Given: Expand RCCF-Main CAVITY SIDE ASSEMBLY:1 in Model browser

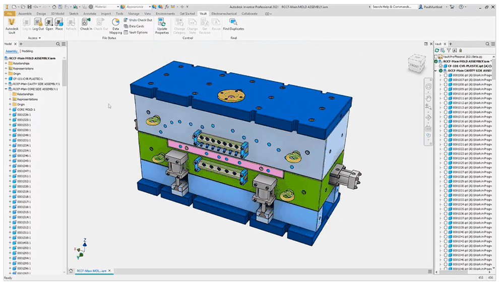Looking at the screenshot, I should coord(6,84).
